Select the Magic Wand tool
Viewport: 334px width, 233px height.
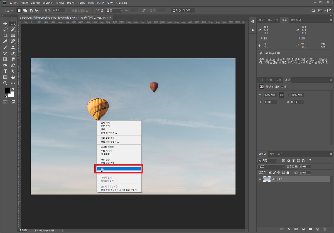click(13, 29)
